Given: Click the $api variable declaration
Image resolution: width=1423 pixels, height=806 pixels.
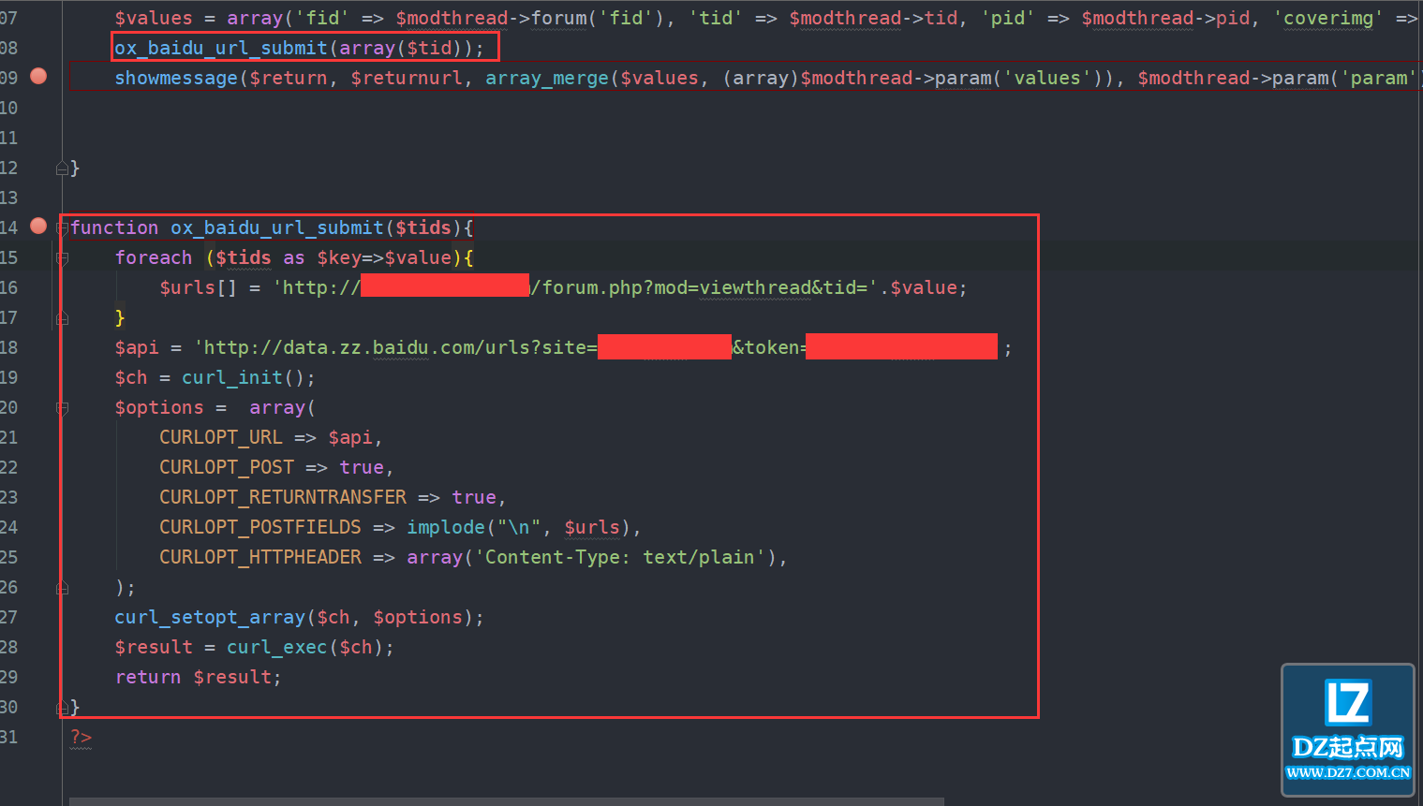Looking at the screenshot, I should click(x=137, y=347).
